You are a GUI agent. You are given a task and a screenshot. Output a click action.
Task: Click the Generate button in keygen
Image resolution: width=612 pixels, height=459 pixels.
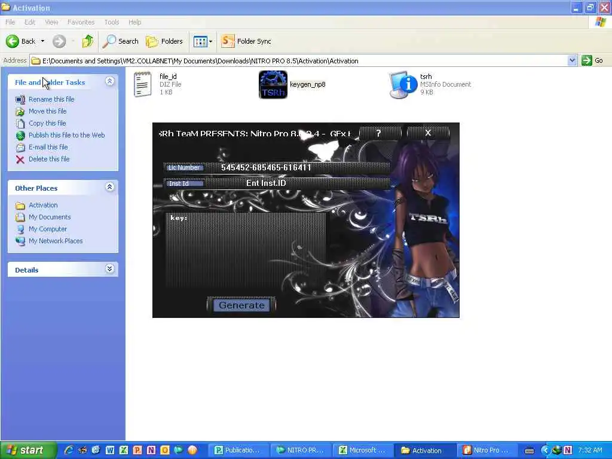click(x=241, y=305)
